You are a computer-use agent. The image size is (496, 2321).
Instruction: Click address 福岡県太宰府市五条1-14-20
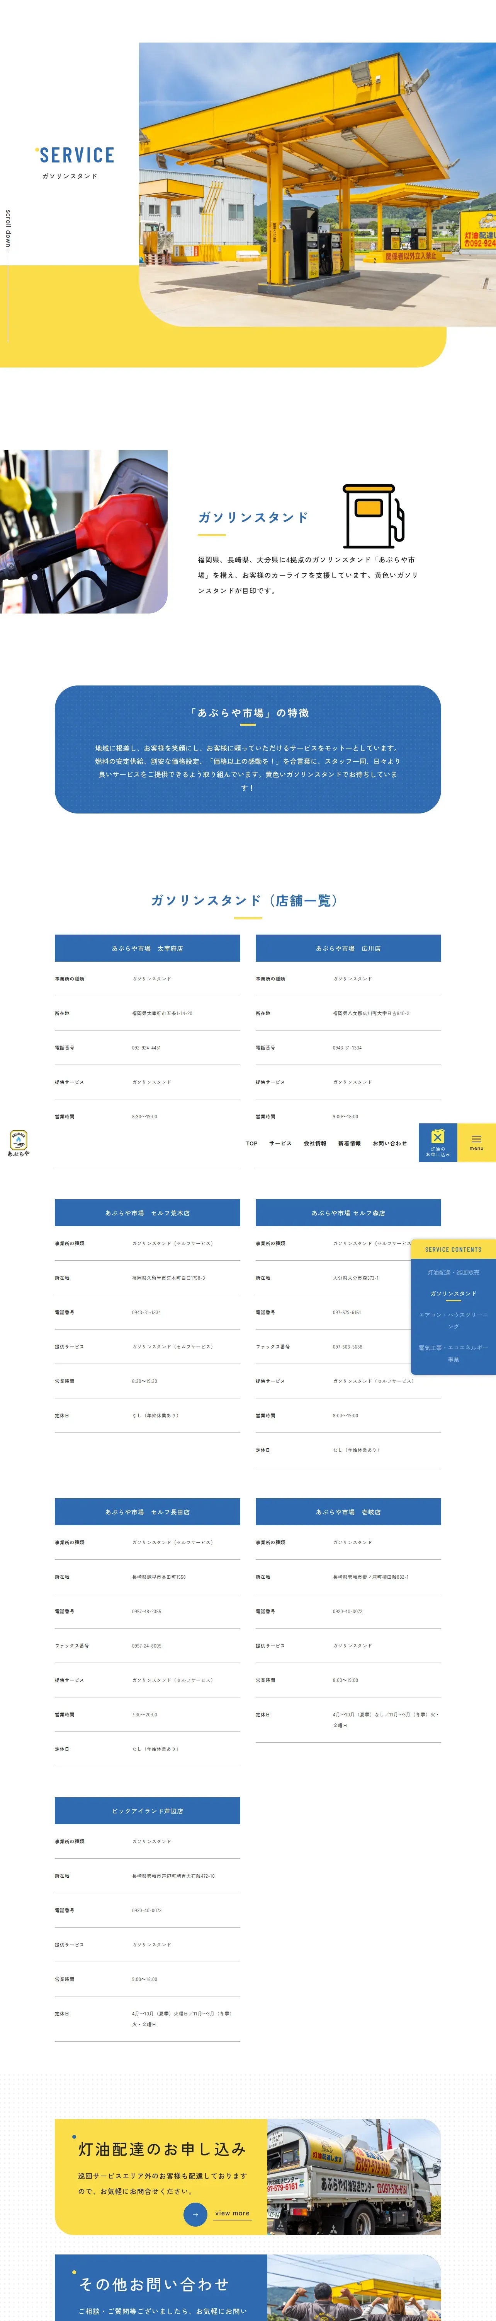(162, 1014)
